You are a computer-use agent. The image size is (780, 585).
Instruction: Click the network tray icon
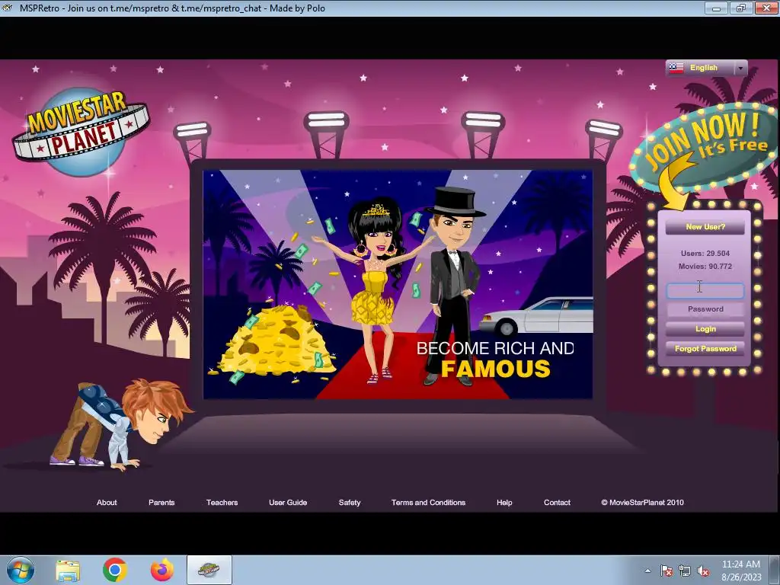pos(685,571)
